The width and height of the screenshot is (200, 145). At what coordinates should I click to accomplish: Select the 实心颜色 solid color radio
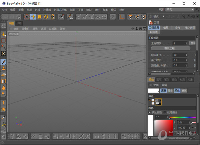click(150, 112)
